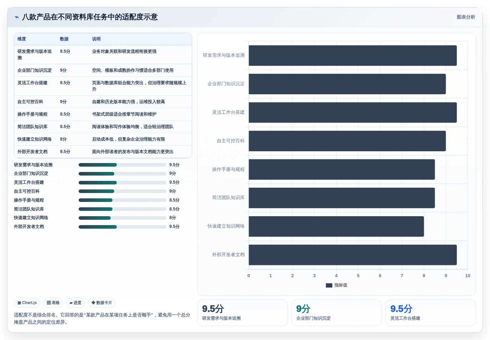Click description 启动成本低,但复杂企业治理能力有限

[129, 139]
